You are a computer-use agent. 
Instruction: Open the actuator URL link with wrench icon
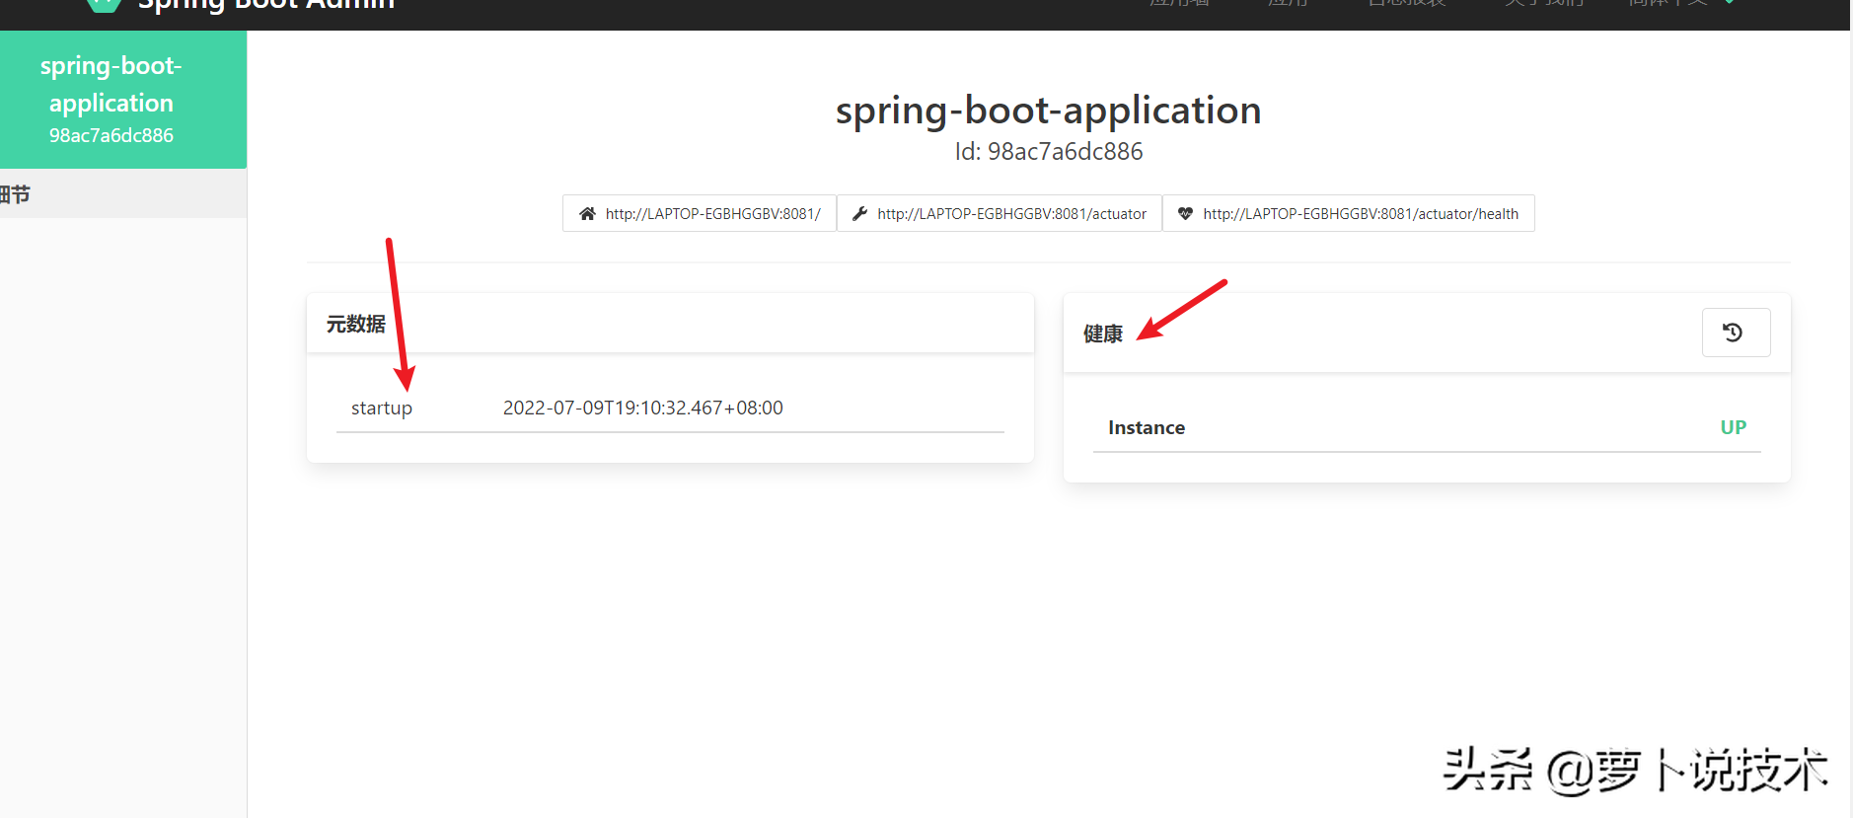[x=1000, y=213]
